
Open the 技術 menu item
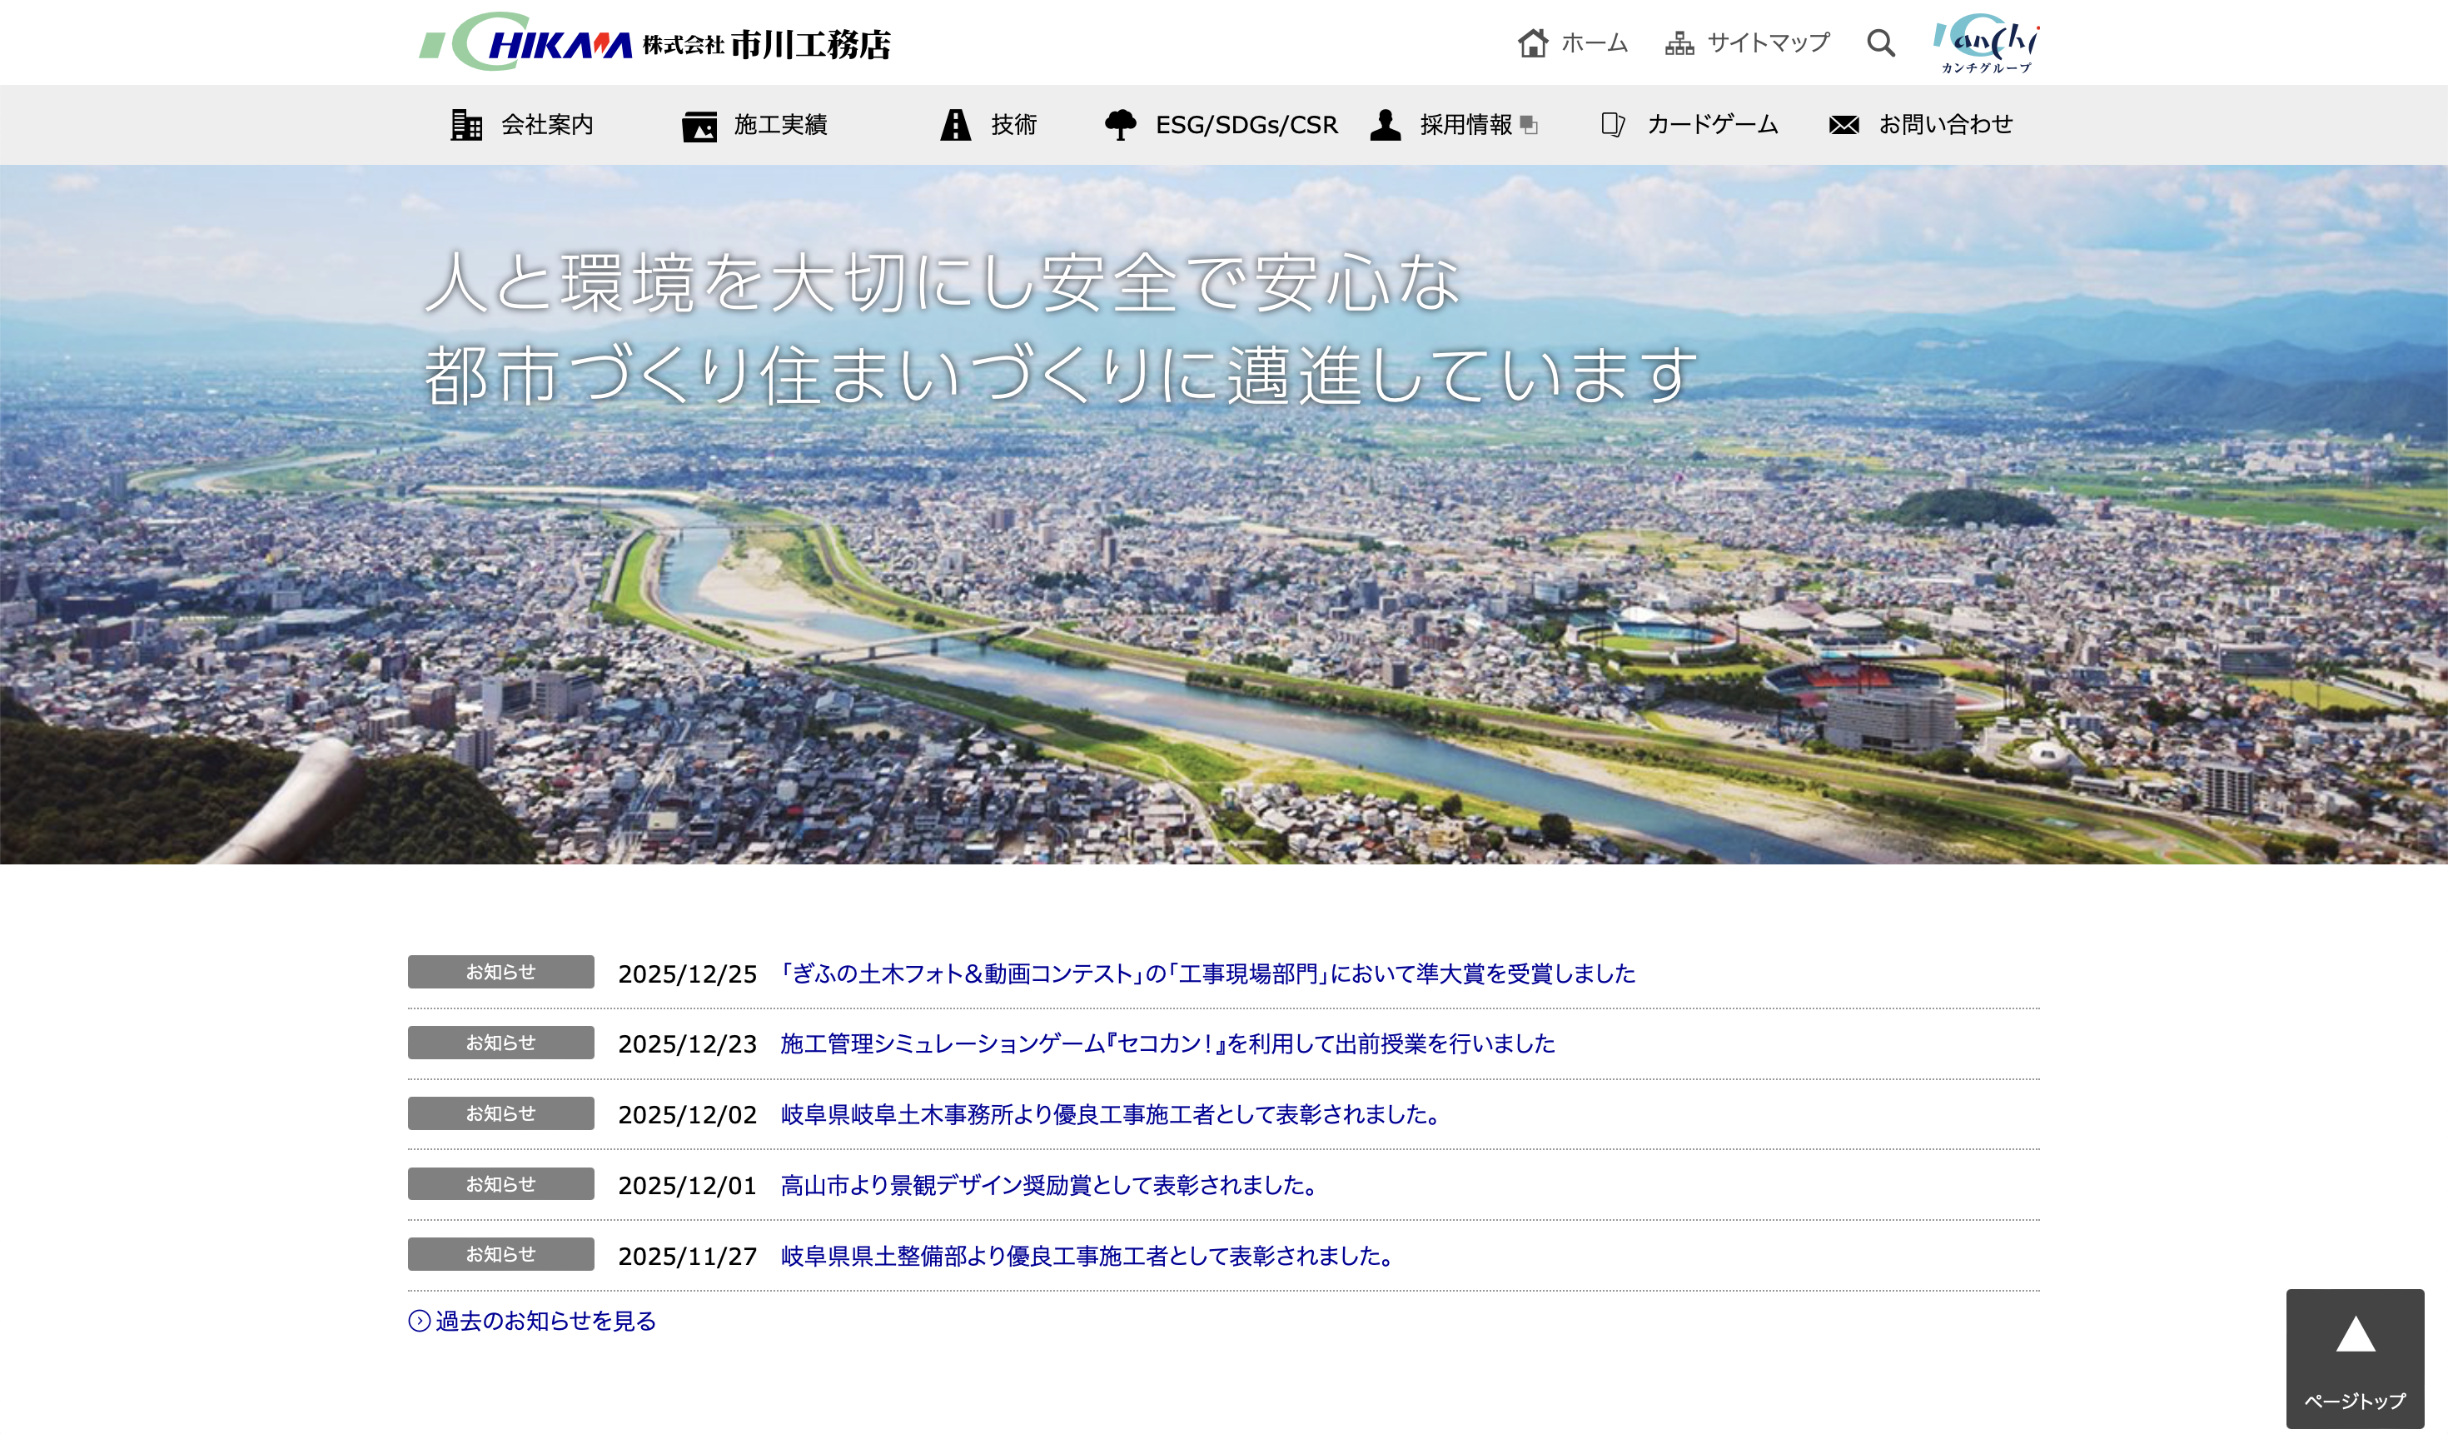[1013, 124]
